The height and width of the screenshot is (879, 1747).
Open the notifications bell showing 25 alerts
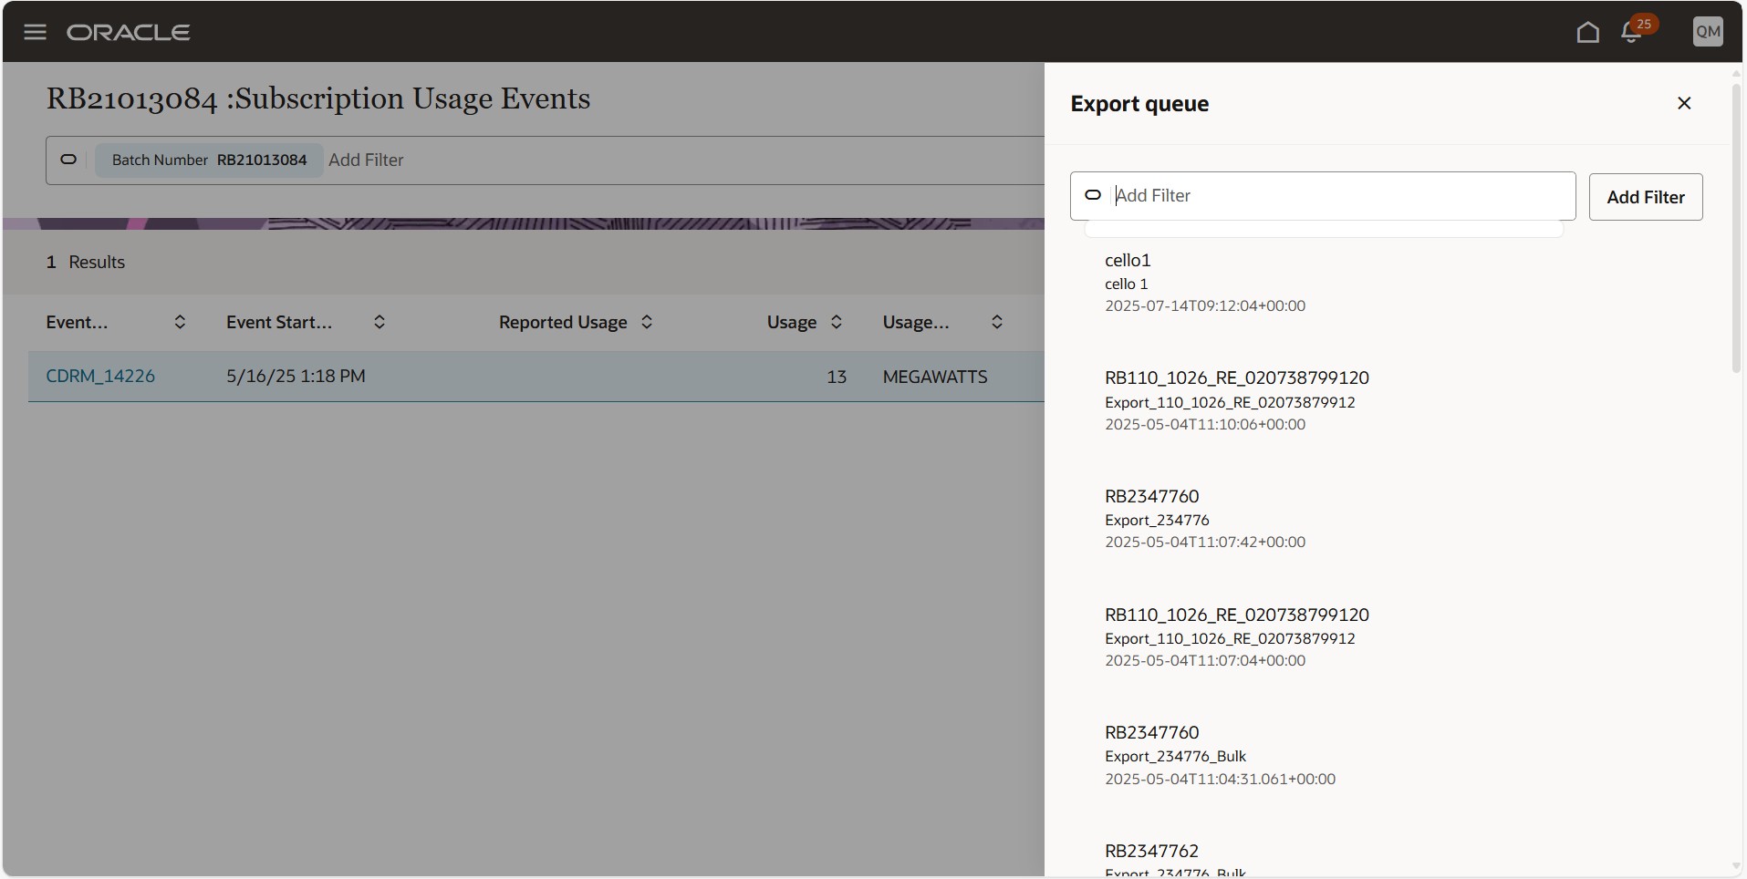(x=1632, y=32)
